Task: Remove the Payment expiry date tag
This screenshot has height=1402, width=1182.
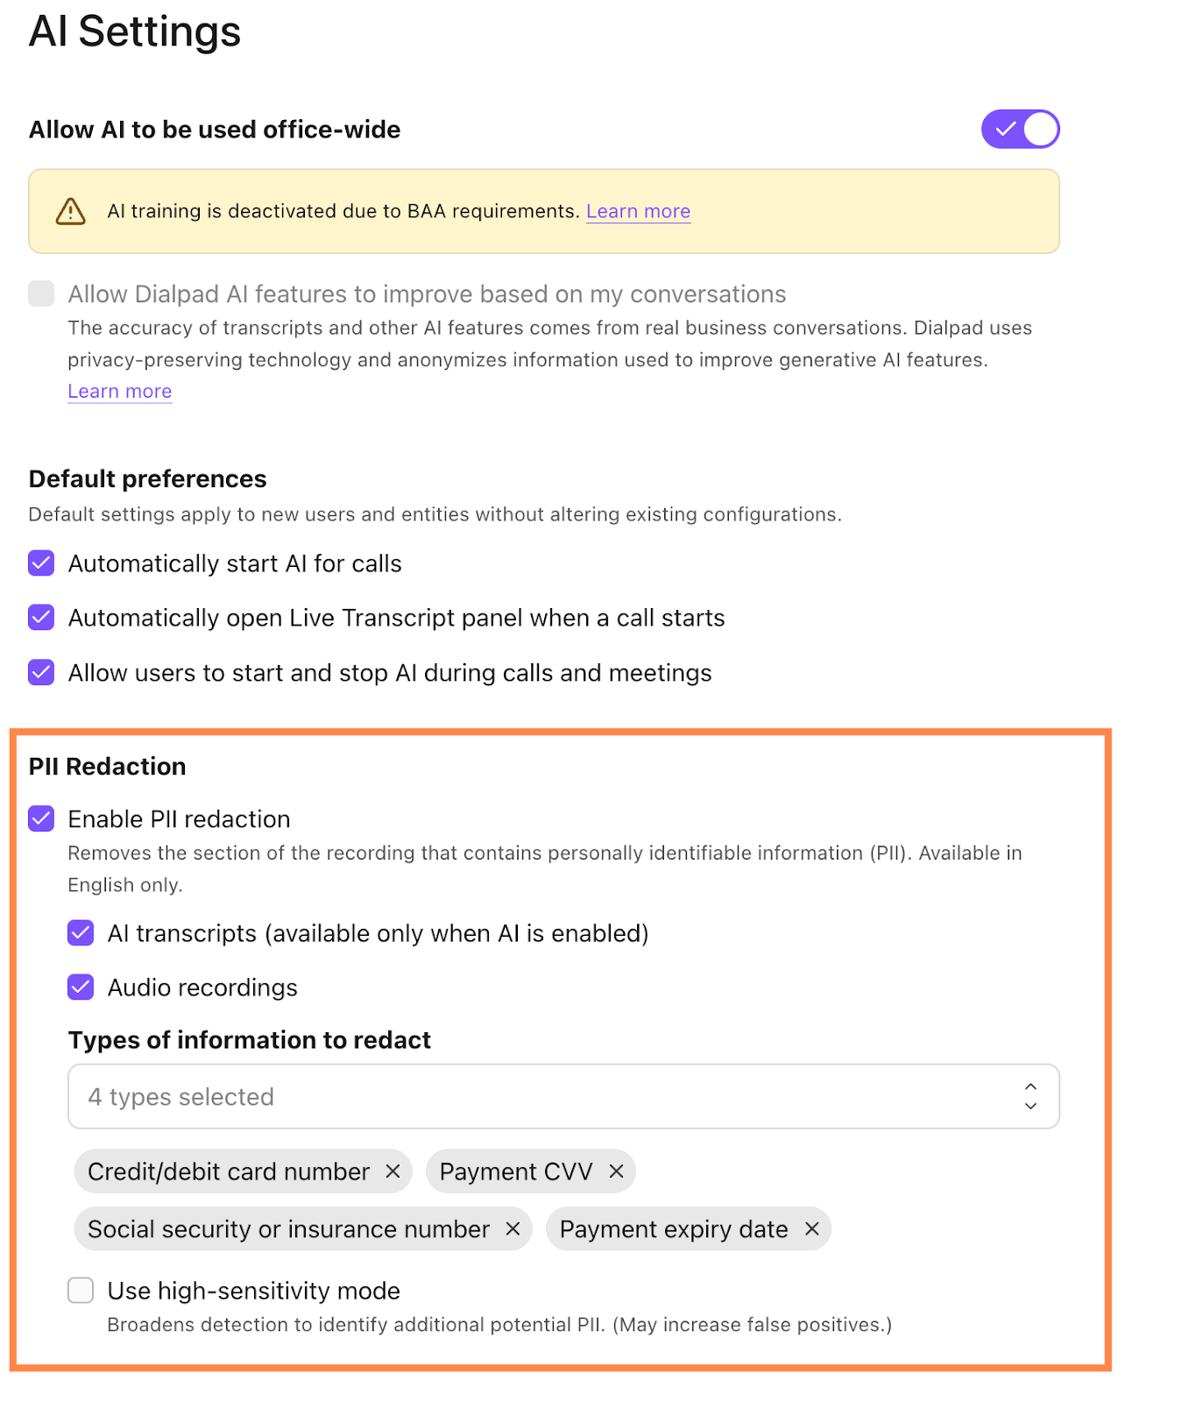Action: [x=810, y=1229]
